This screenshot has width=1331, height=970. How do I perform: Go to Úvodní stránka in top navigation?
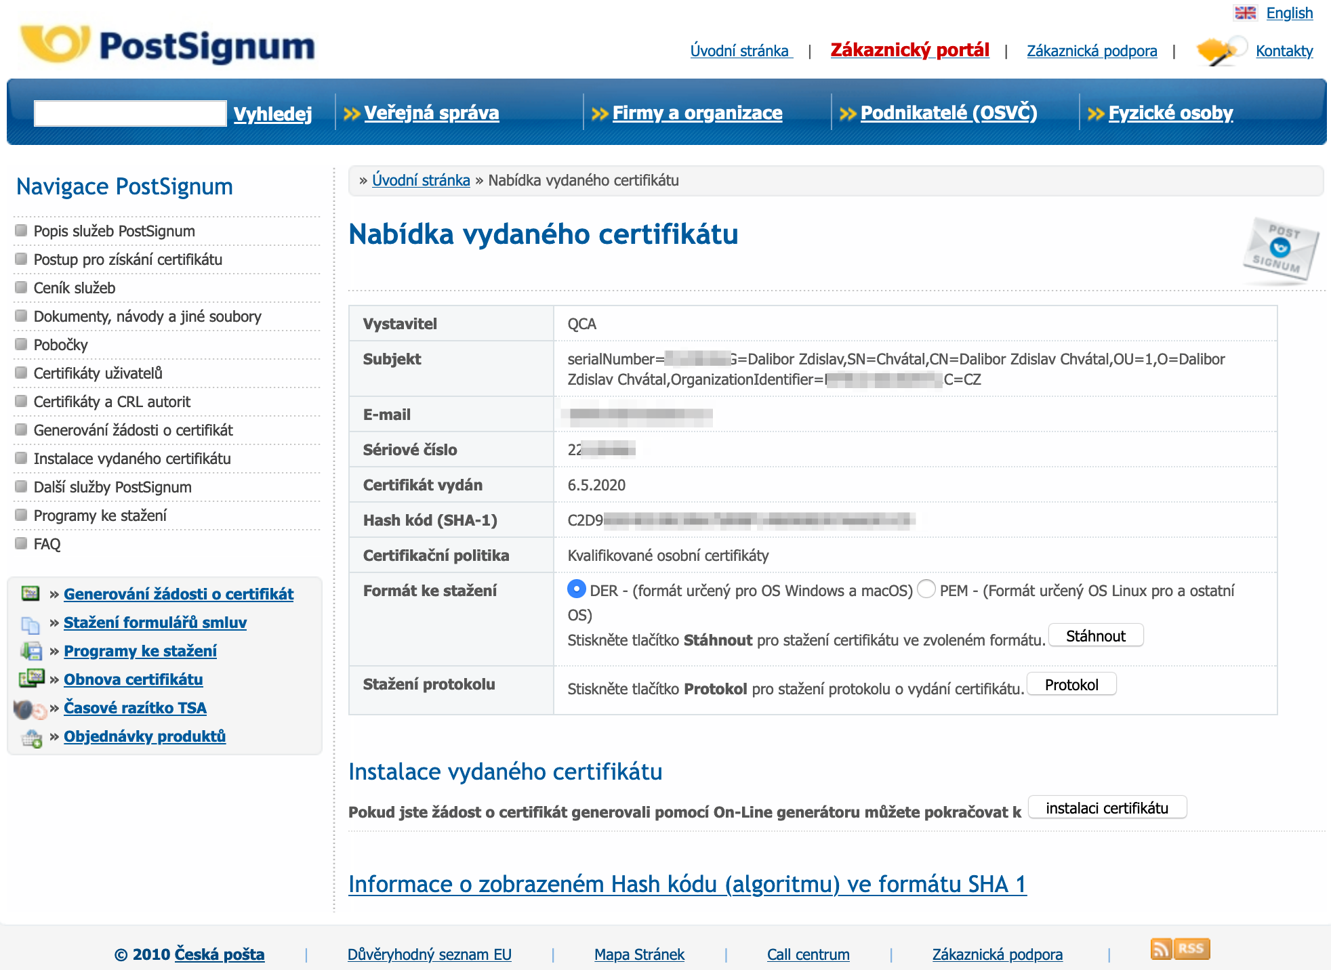(741, 51)
